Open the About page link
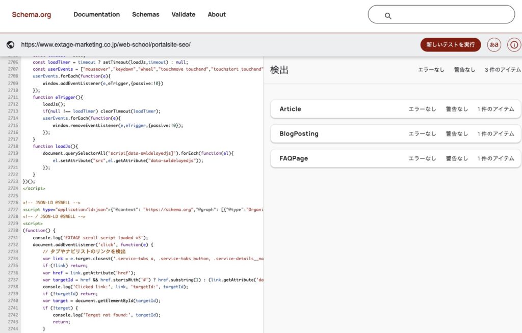The width and height of the screenshot is (522, 333). click(x=217, y=15)
